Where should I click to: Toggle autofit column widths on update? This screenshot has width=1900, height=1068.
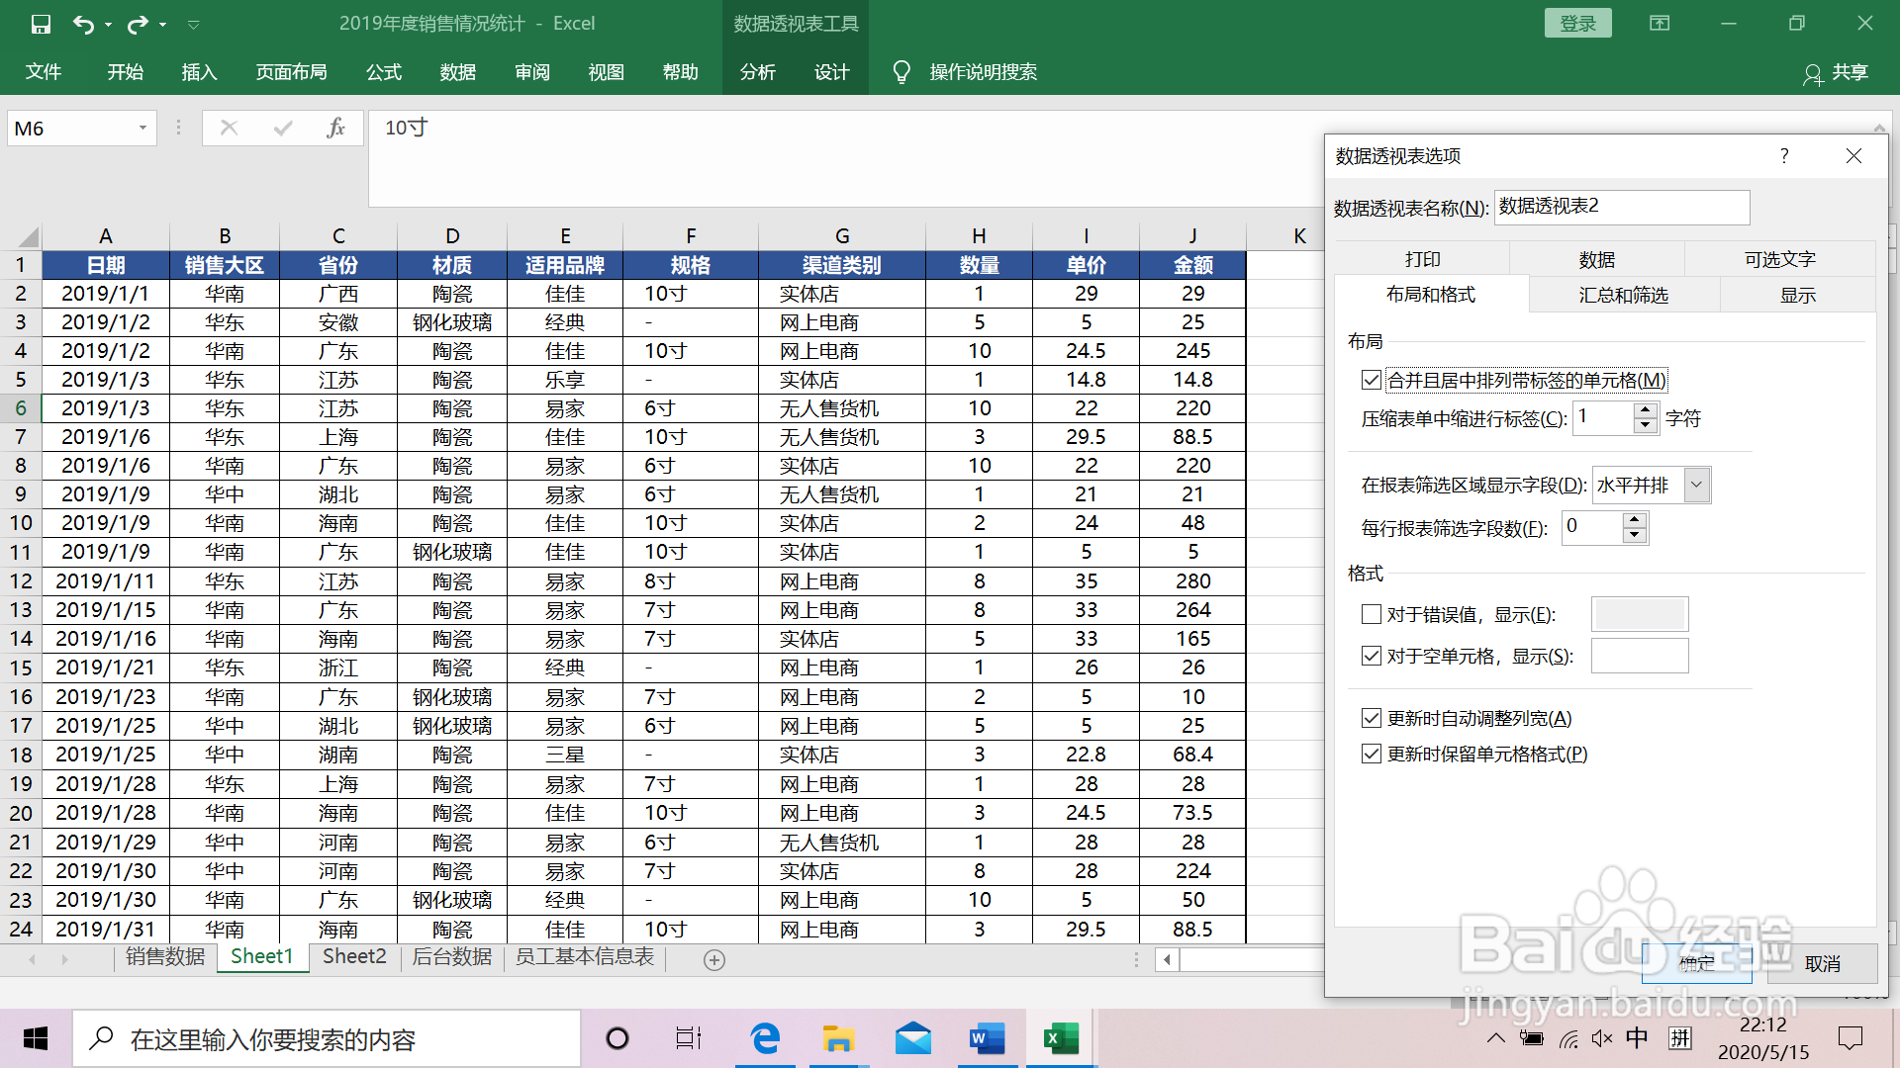coord(1372,718)
